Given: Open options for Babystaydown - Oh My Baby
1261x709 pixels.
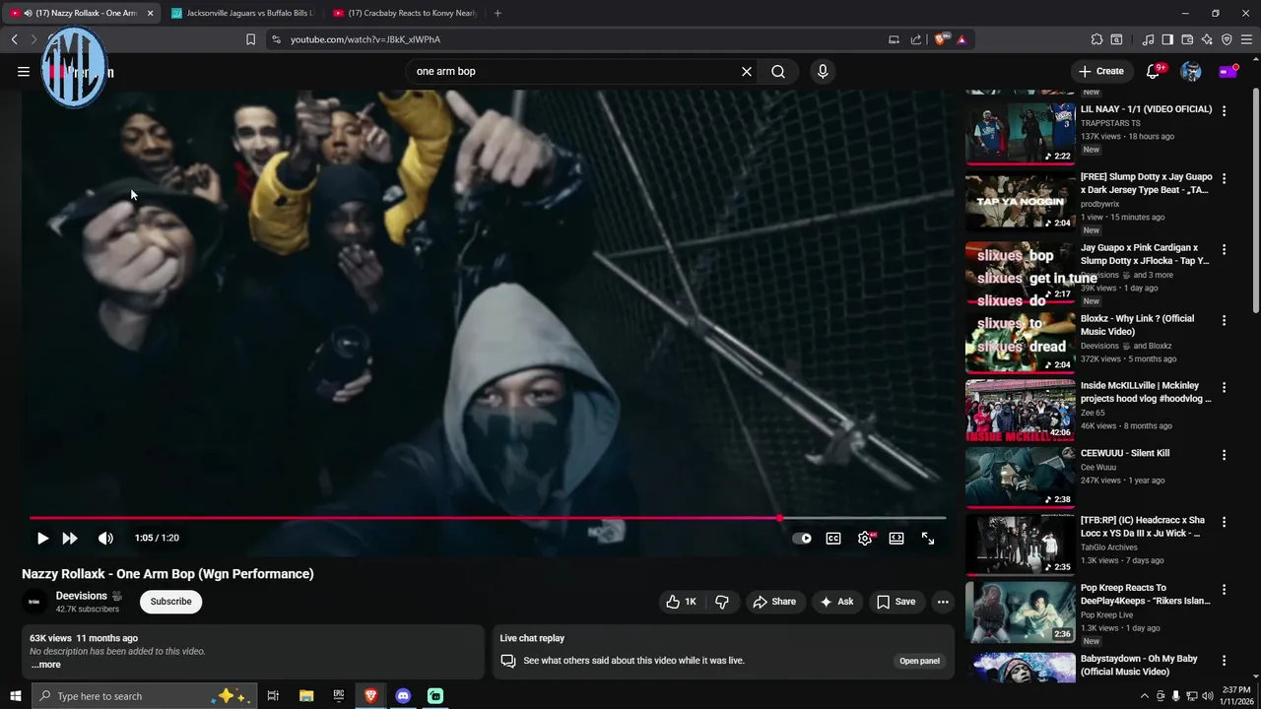Looking at the screenshot, I should point(1224,660).
